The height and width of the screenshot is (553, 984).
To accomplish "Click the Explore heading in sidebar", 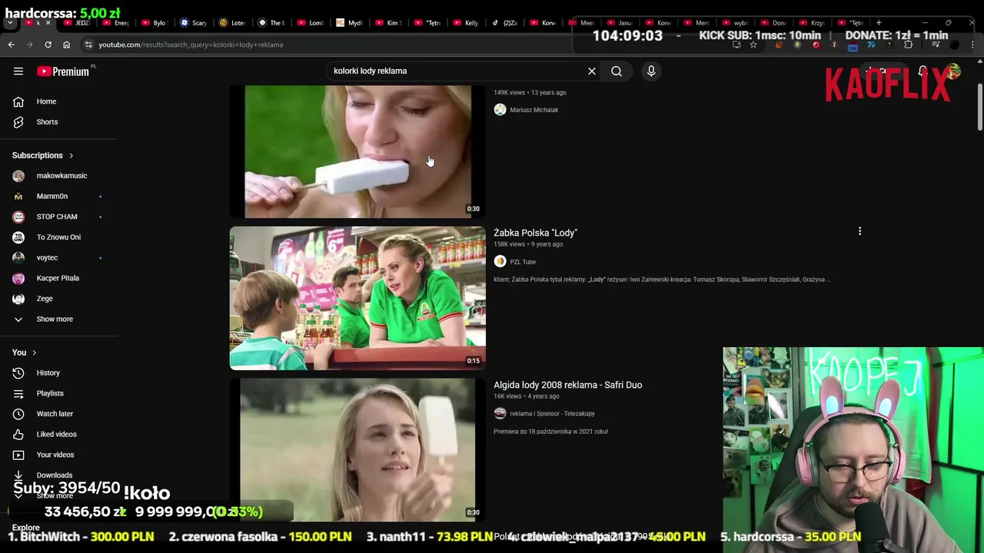I will pyautogui.click(x=25, y=528).
